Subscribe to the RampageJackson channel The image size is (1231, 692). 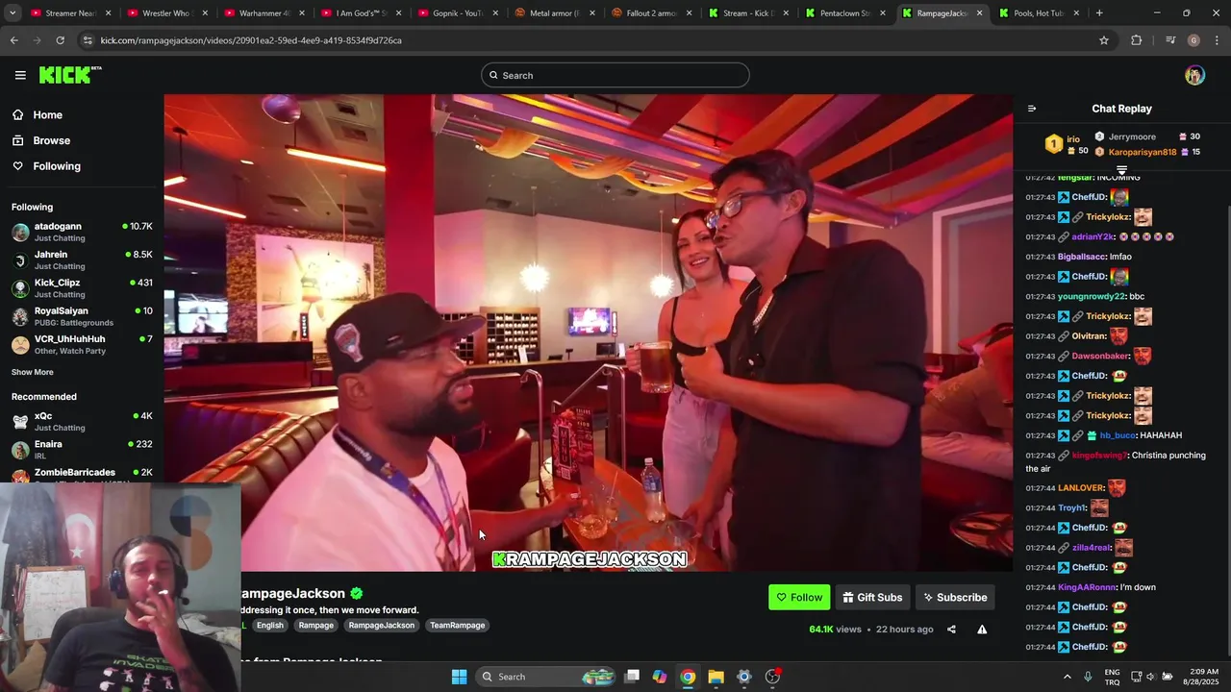click(955, 597)
